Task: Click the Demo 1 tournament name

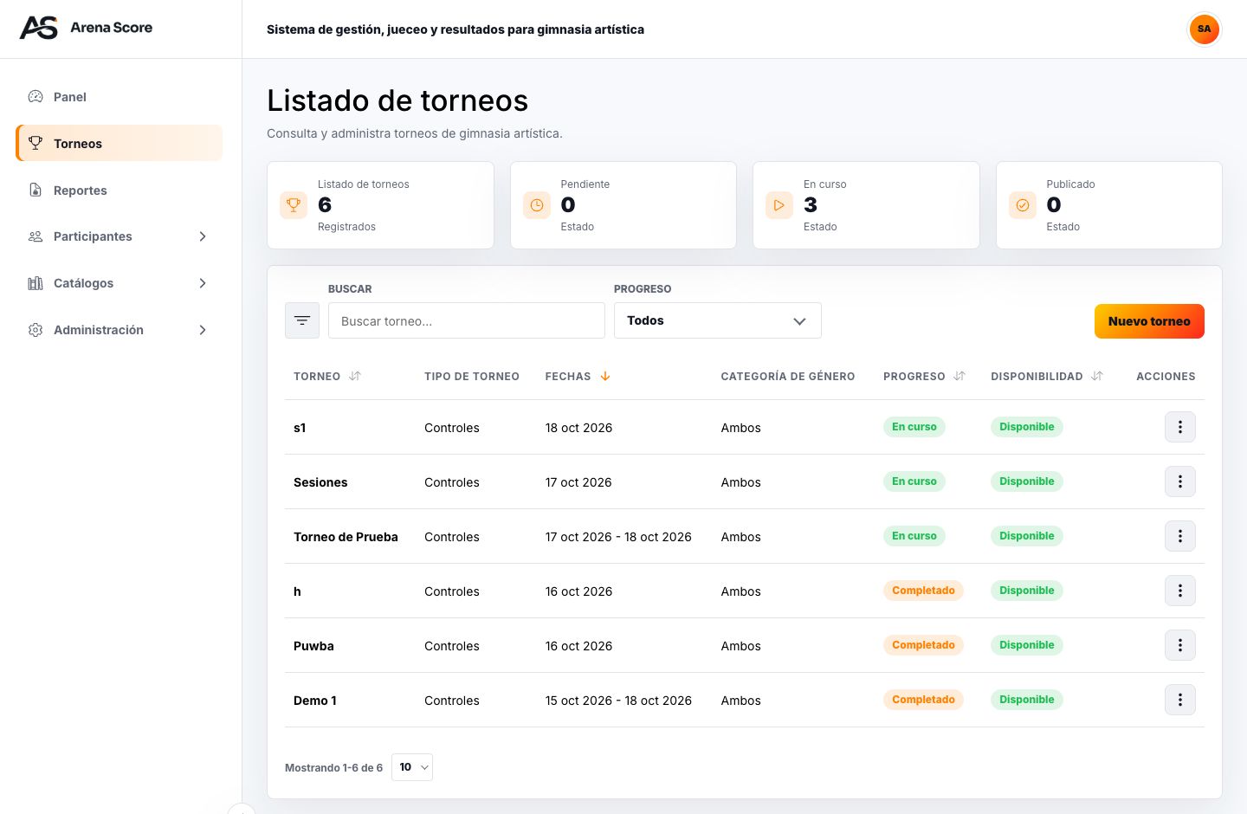Action: pyautogui.click(x=315, y=701)
